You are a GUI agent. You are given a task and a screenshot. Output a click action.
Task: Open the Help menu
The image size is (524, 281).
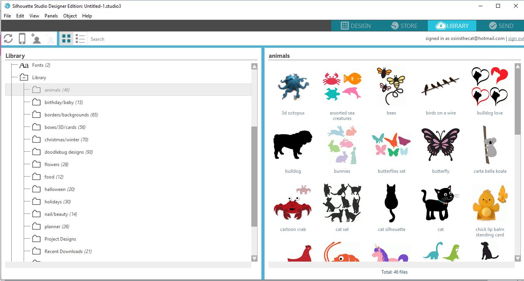[87, 16]
